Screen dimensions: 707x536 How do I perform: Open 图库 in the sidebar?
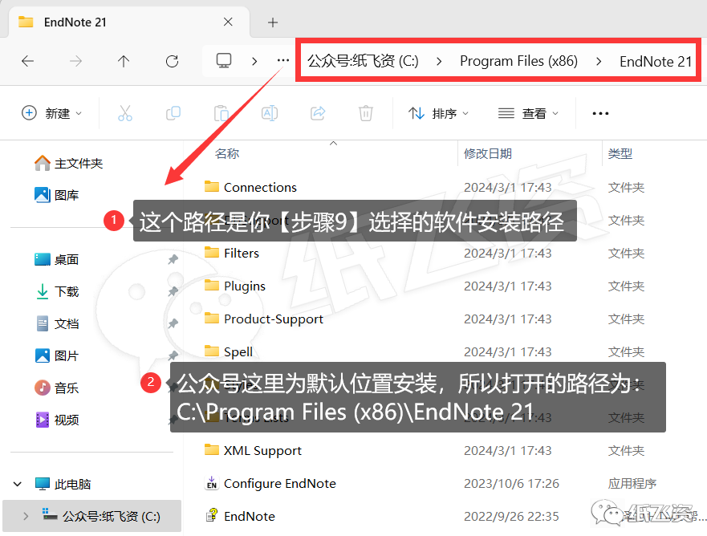click(56, 195)
